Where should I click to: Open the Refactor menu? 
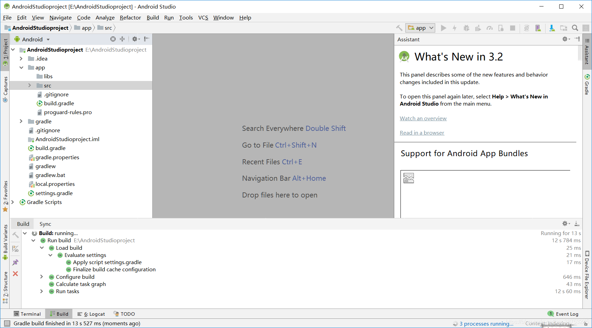pos(130,18)
